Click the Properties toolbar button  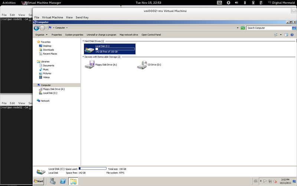tap(57, 35)
